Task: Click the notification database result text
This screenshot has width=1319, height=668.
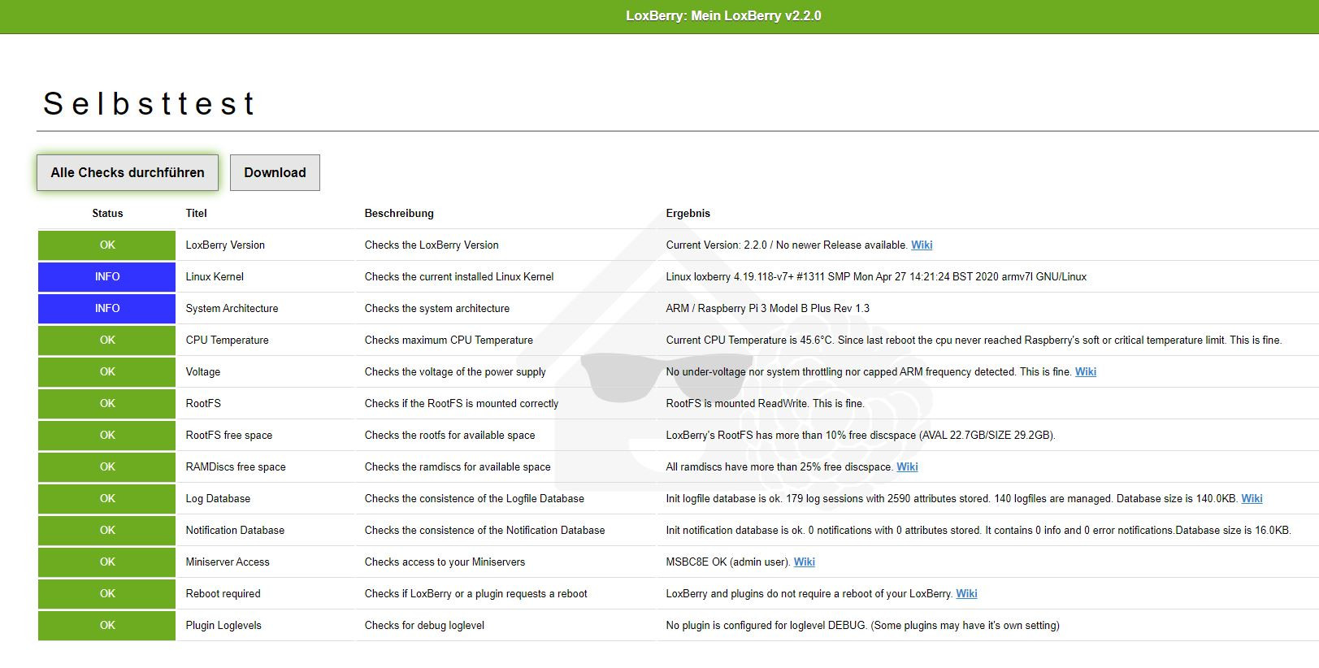Action: (978, 530)
